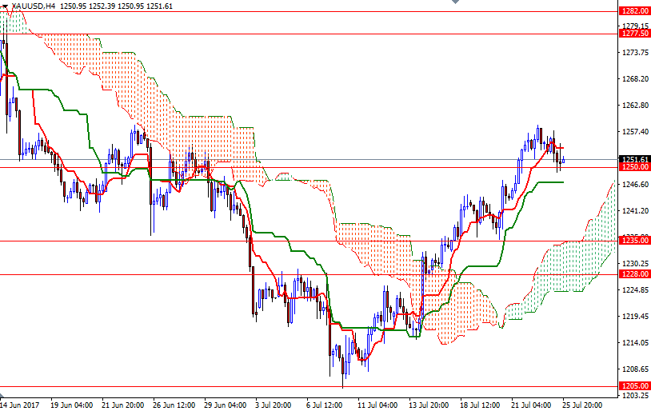This screenshot has height=411, width=651.
Task: Click the 1282.00 red price level label
Action: coord(634,11)
